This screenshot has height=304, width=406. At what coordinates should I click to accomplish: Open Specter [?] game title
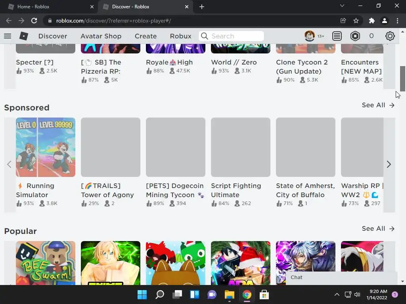(x=35, y=62)
